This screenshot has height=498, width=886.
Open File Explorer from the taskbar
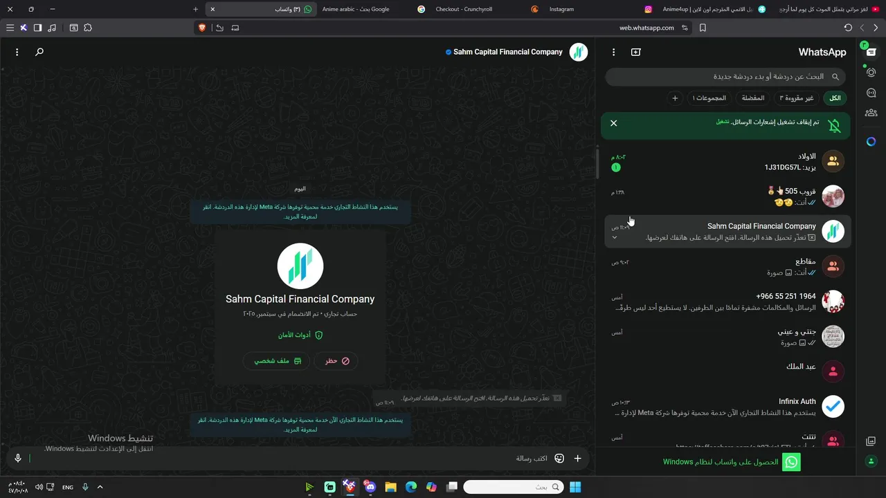(x=390, y=487)
